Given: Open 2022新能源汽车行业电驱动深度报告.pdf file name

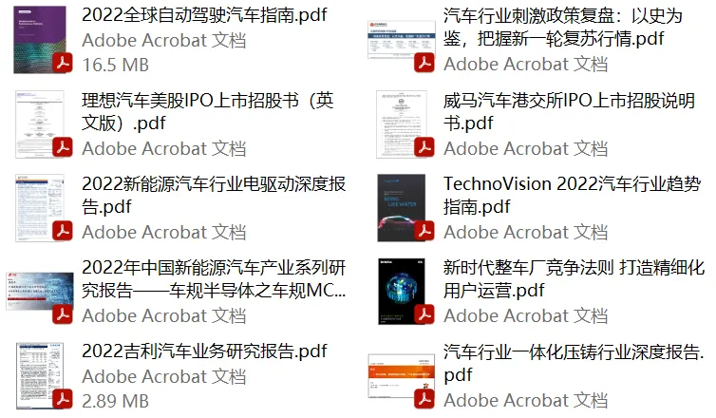Looking at the screenshot, I should [x=214, y=195].
